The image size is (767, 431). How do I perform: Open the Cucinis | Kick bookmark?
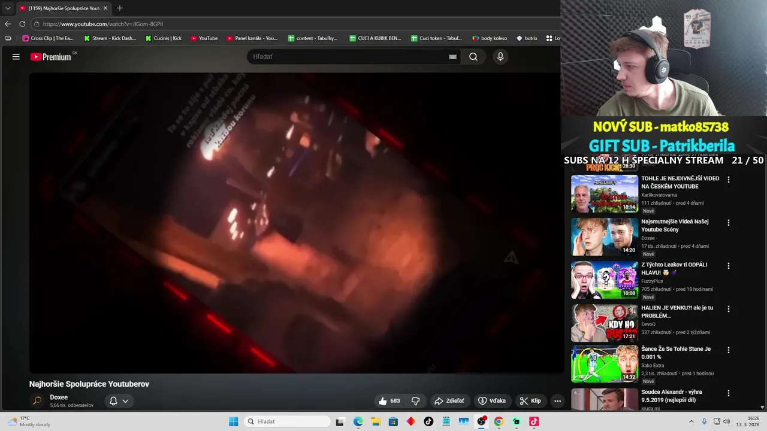(x=164, y=38)
